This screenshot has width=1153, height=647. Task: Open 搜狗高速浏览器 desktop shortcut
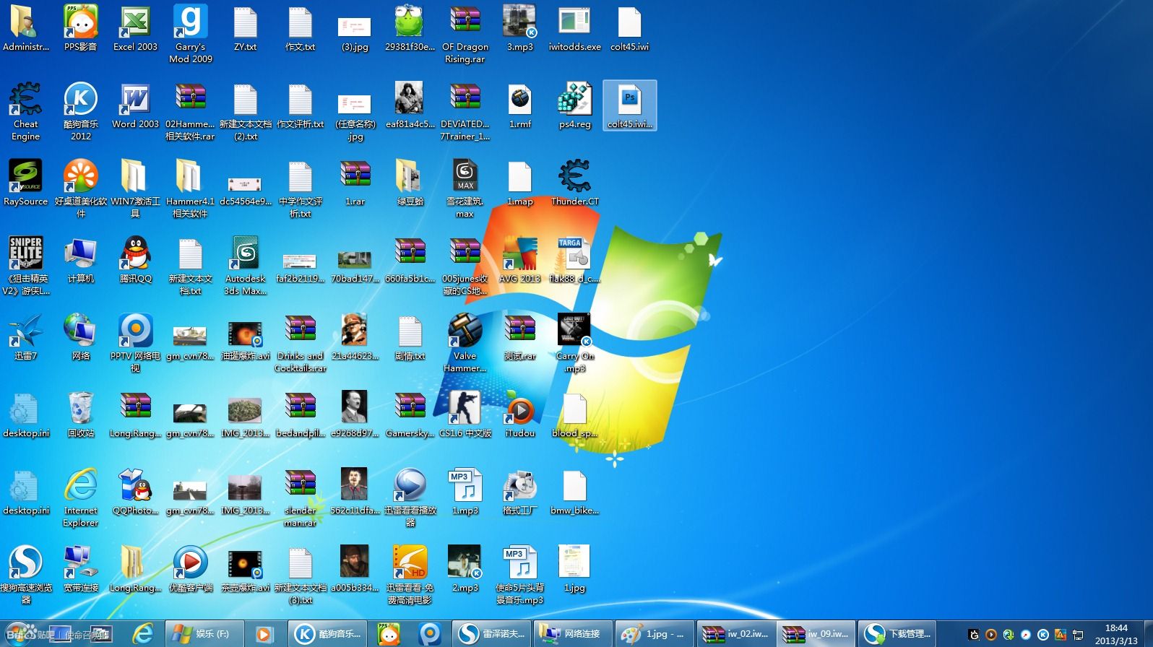pos(26,575)
